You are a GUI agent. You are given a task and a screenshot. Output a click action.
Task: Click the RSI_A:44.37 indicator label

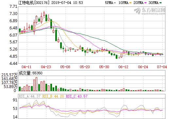pos(30,96)
